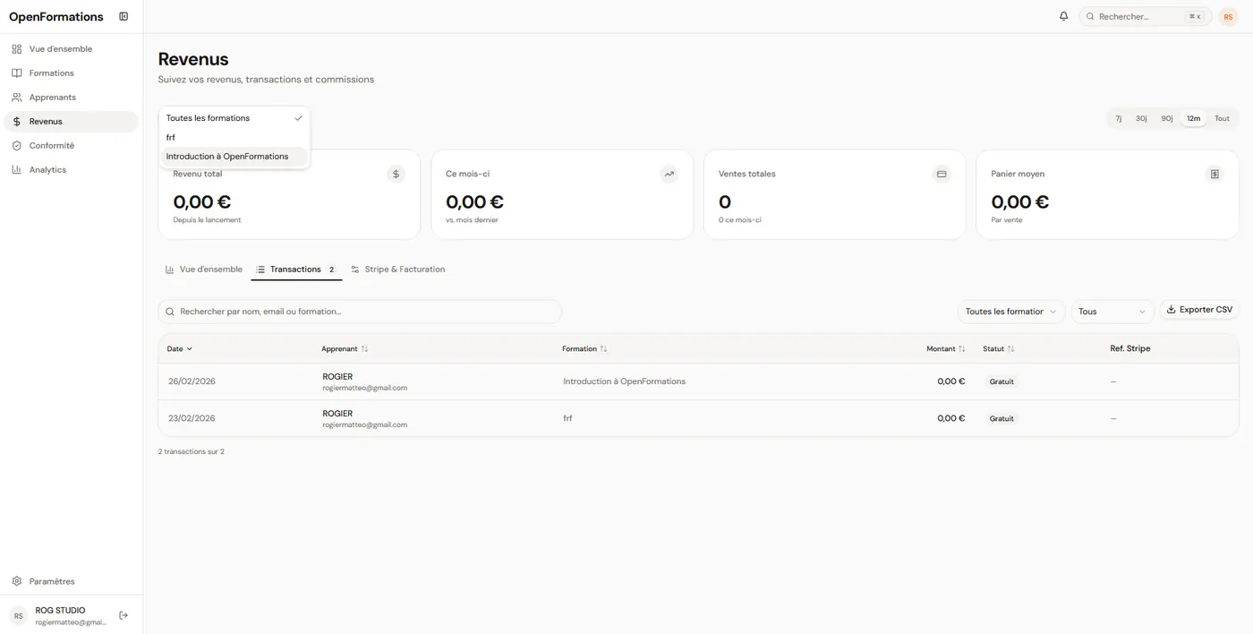The image size is (1253, 634).
Task: Open the Tous status filter dropdown
Action: click(x=1112, y=312)
